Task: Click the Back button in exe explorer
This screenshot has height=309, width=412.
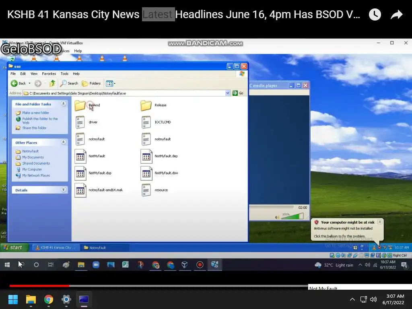Action: (19, 83)
